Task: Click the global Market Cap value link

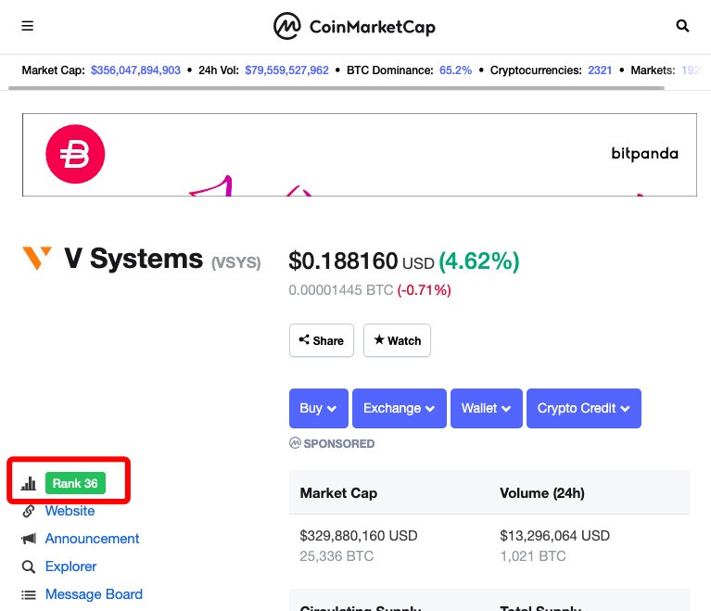Action: (135, 70)
